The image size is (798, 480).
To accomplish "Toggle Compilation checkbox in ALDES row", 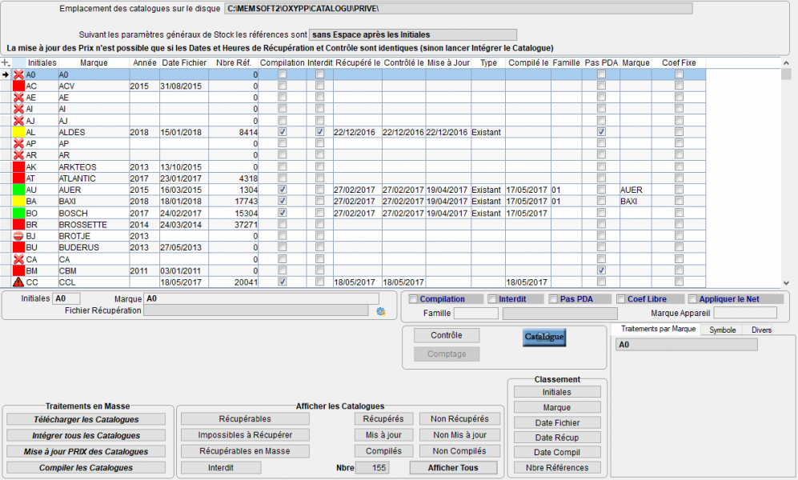I will [283, 132].
